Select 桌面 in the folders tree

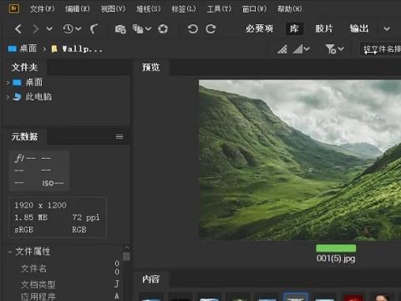click(34, 83)
